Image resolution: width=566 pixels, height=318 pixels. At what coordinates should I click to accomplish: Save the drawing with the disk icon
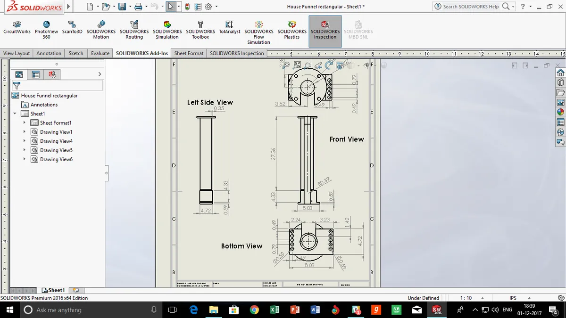click(x=122, y=7)
